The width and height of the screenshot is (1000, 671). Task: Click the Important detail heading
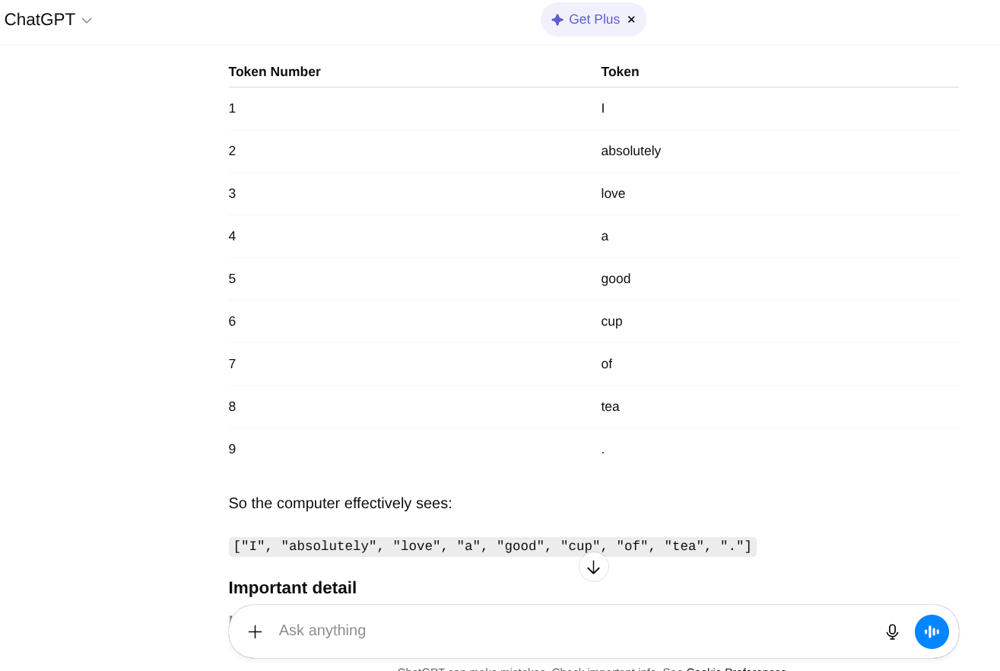[292, 587]
